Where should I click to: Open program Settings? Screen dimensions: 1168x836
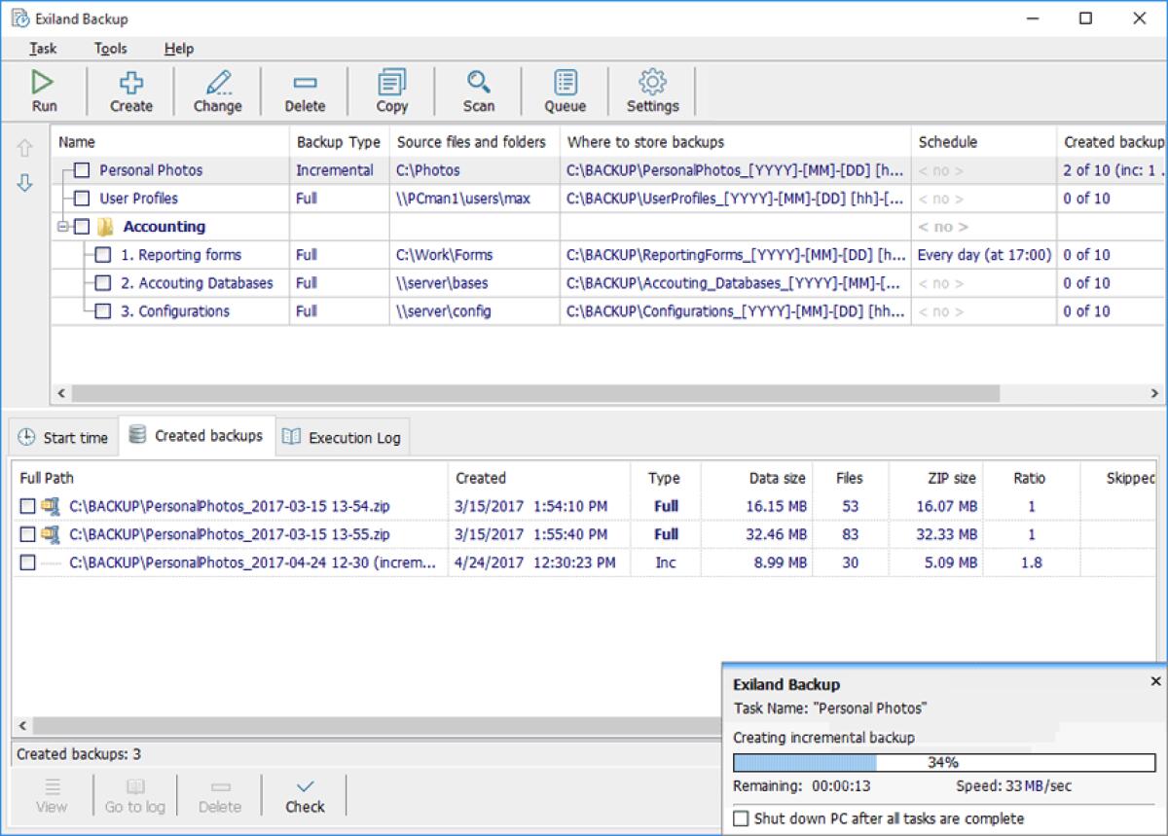[652, 91]
